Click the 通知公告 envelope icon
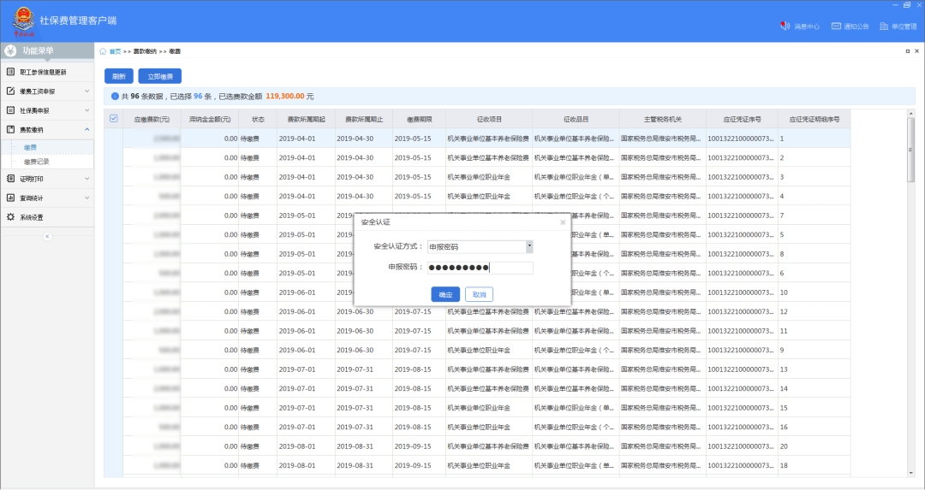Screen dimensions: 925x490 836,27
